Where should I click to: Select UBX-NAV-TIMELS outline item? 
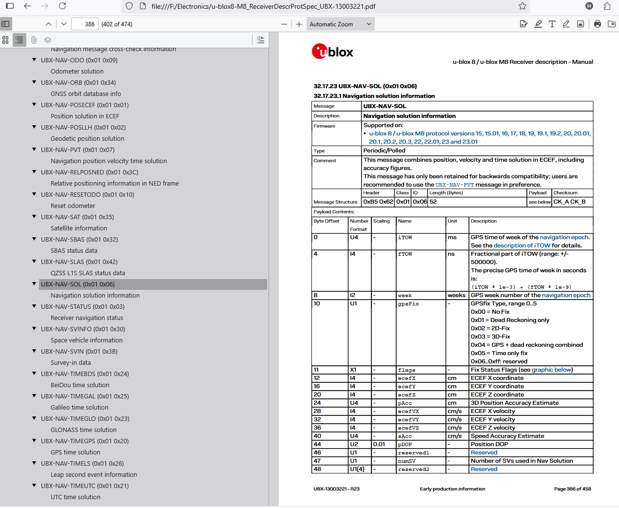(82, 464)
